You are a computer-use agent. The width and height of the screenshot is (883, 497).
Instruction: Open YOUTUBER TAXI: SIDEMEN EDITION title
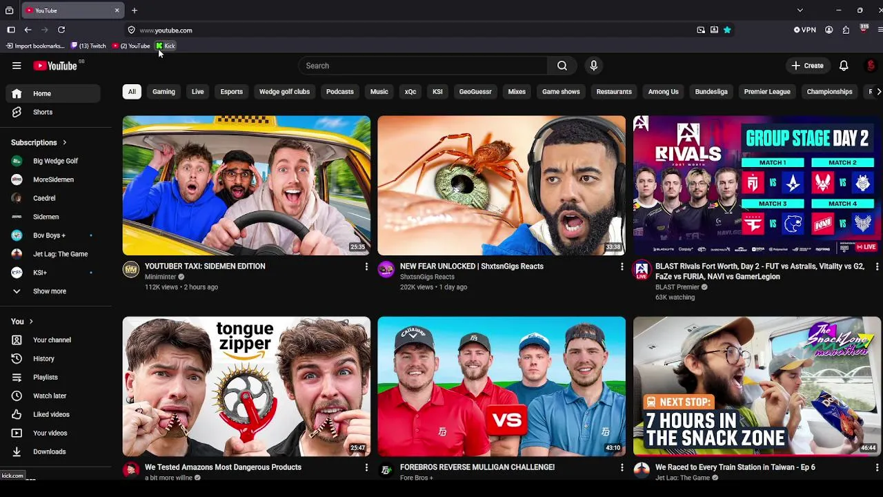(205, 266)
